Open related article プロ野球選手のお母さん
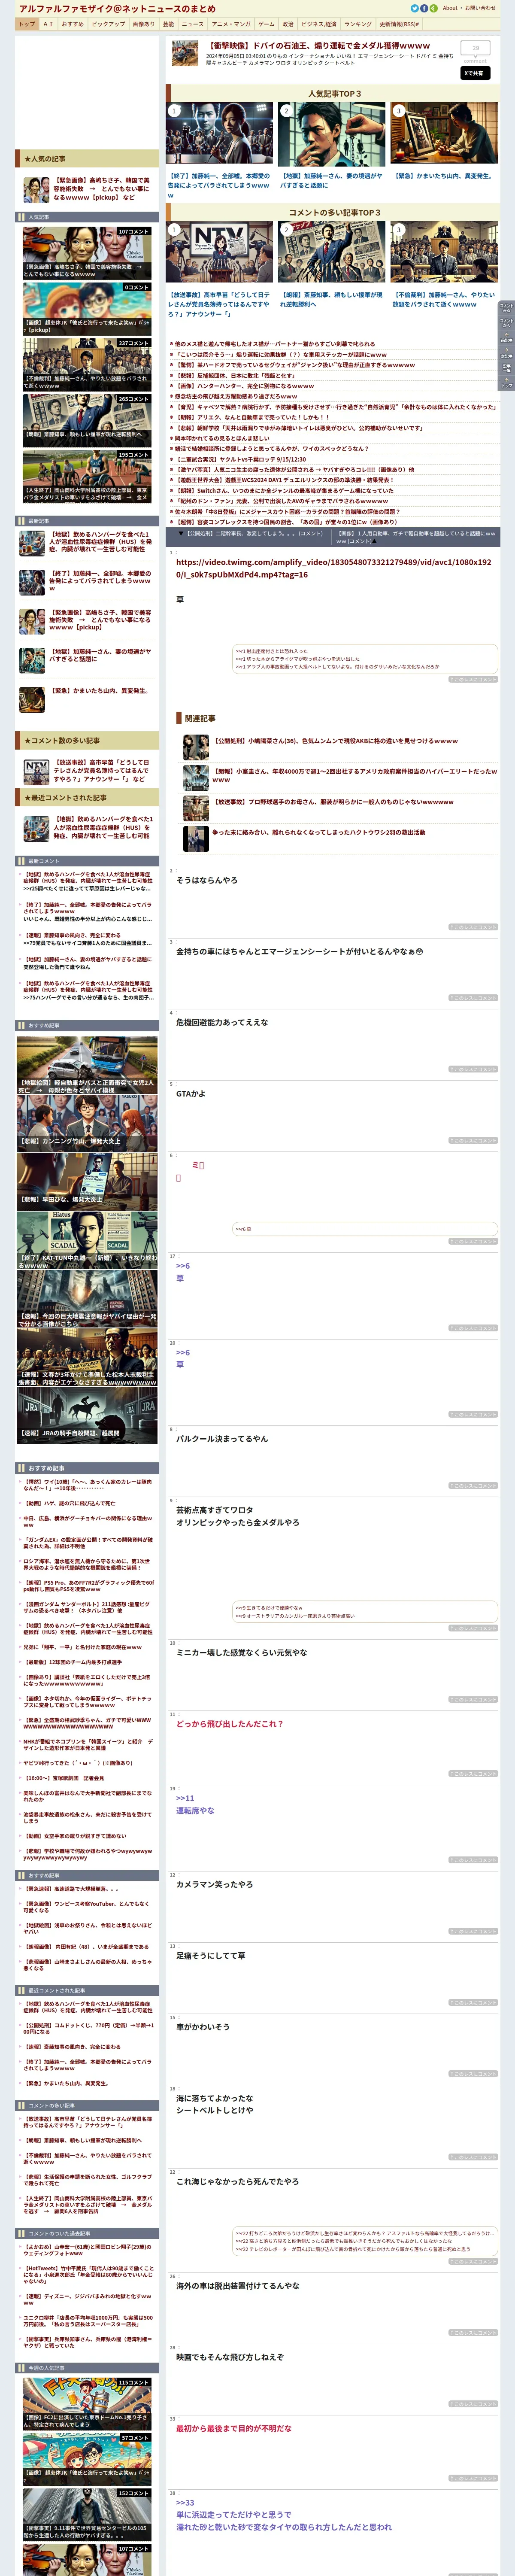The image size is (515, 2576). [332, 802]
